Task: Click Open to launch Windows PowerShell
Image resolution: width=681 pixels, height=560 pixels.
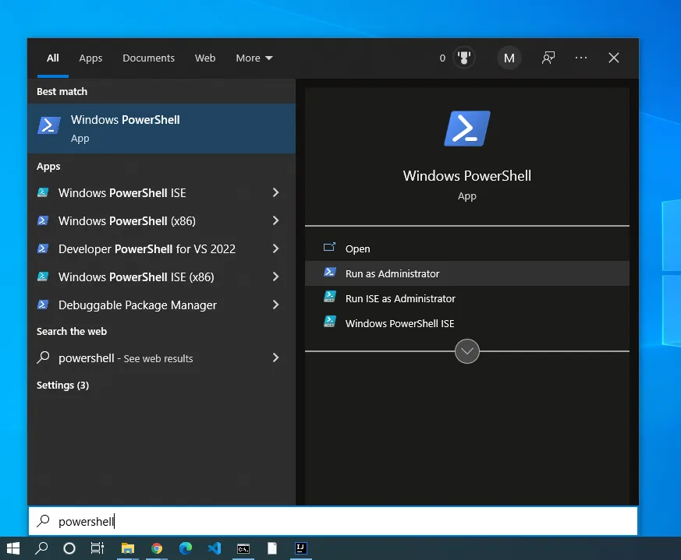Action: [x=357, y=248]
